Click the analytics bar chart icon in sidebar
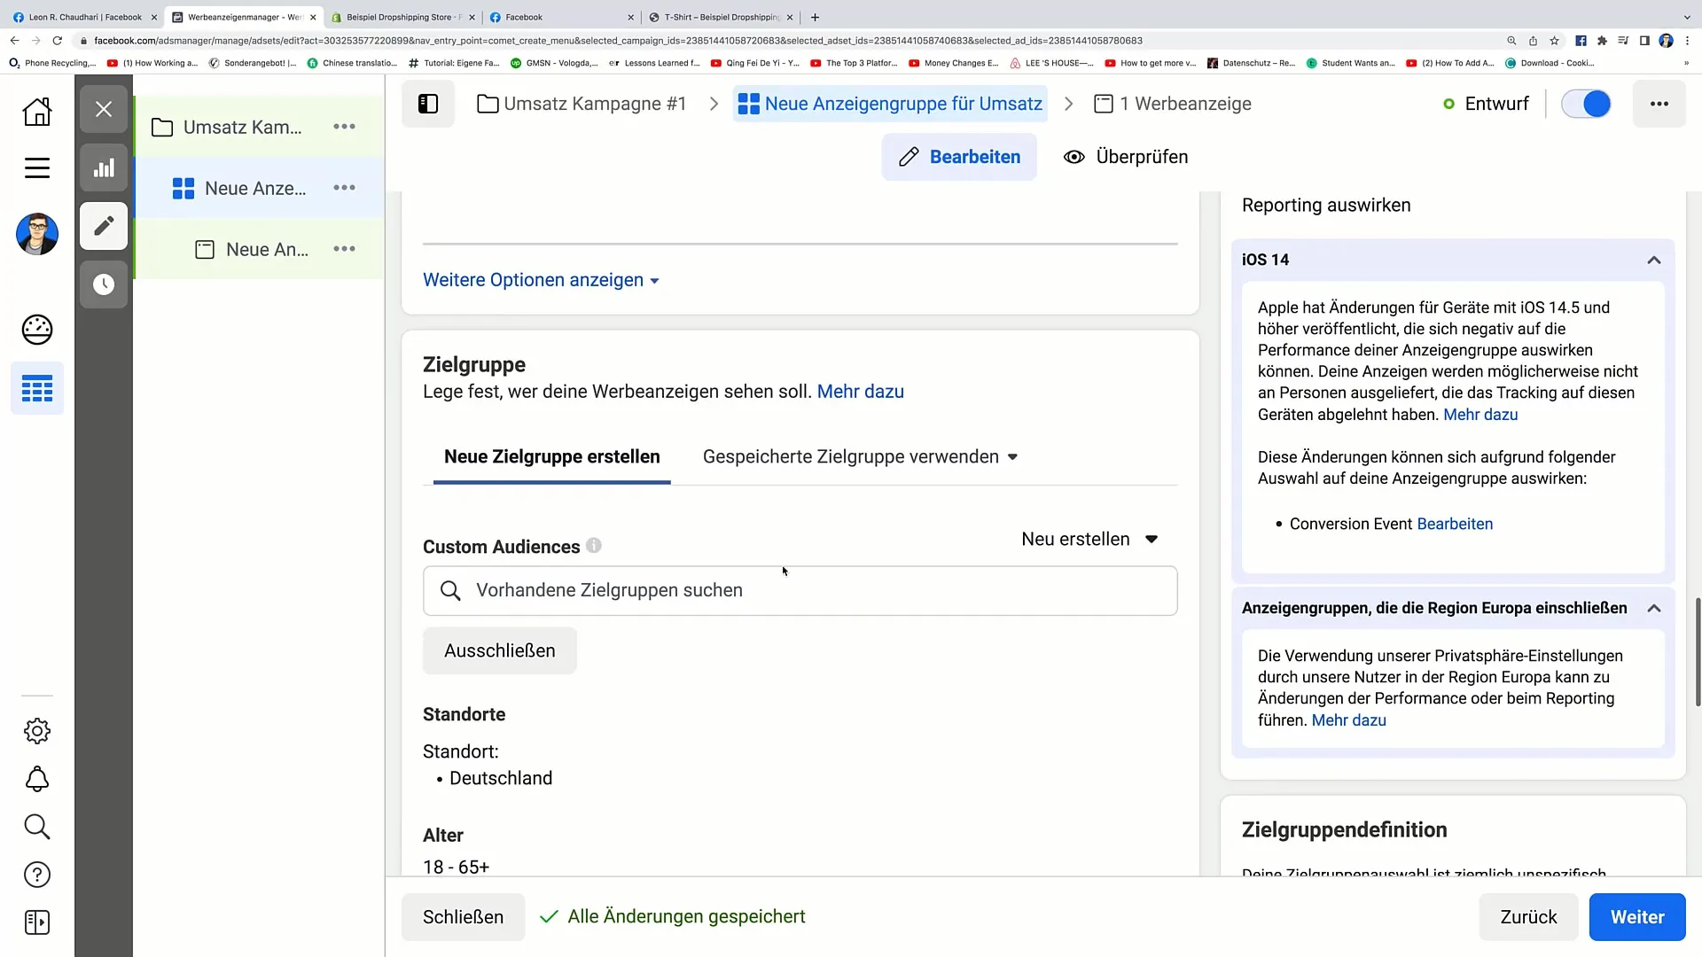 click(x=103, y=167)
